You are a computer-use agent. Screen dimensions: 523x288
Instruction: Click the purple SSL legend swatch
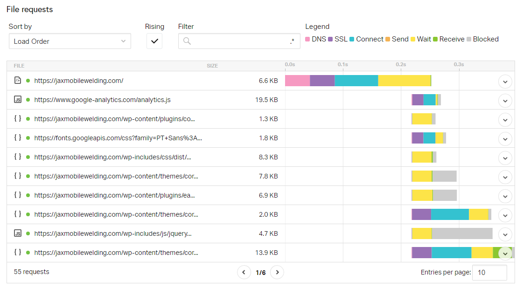click(330, 39)
